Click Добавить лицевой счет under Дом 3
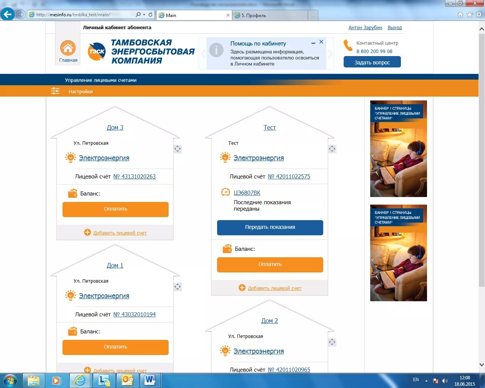The width and height of the screenshot is (485, 388). coord(120,233)
